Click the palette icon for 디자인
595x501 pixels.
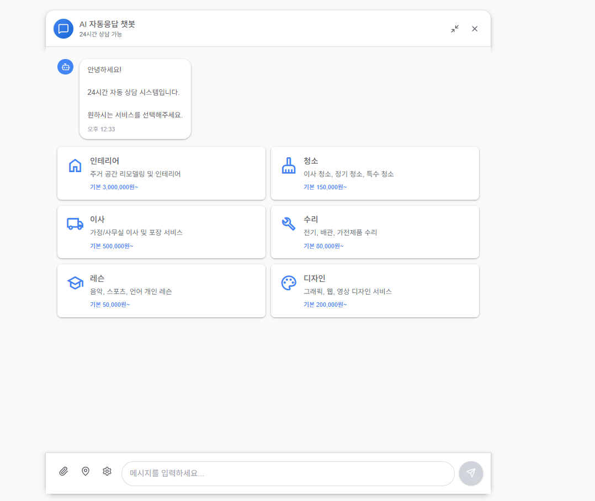289,283
